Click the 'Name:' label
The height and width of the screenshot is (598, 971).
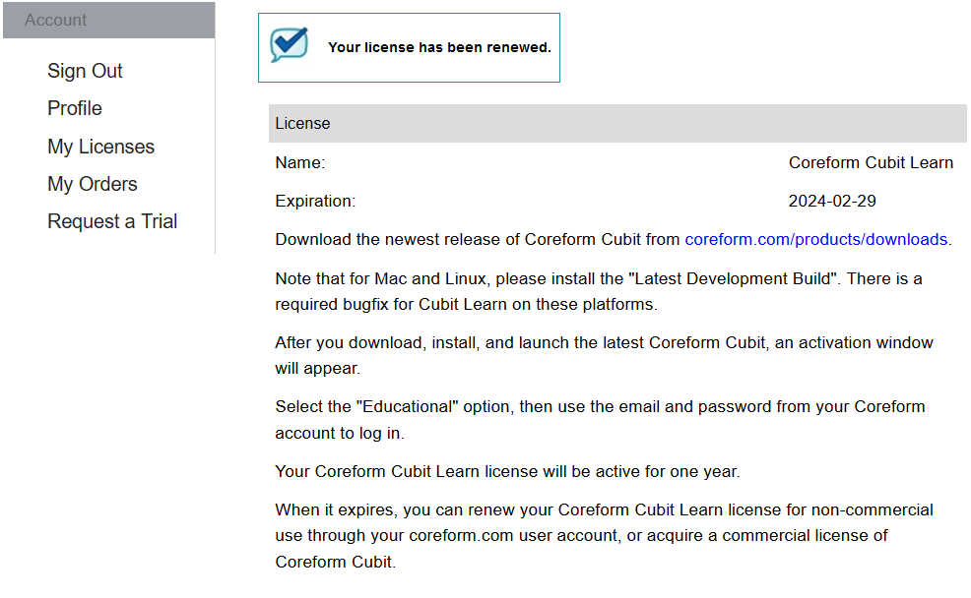pos(299,162)
